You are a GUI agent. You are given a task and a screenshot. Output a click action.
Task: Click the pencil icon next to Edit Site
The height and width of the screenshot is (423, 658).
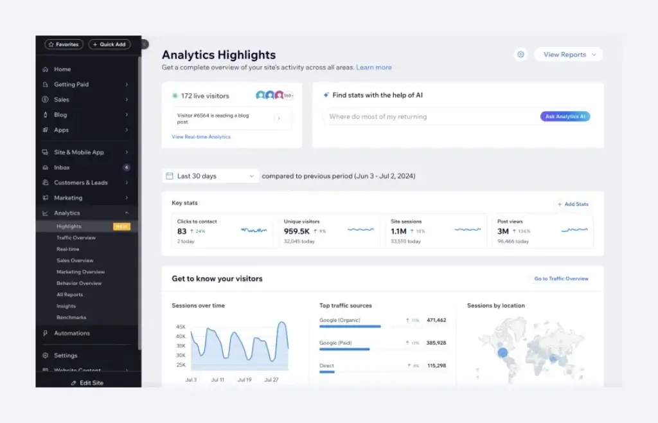[x=74, y=382]
